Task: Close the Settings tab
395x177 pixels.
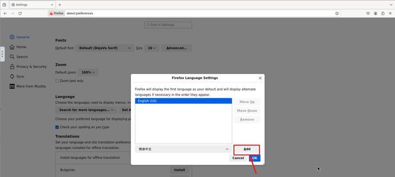Action: 52,5
